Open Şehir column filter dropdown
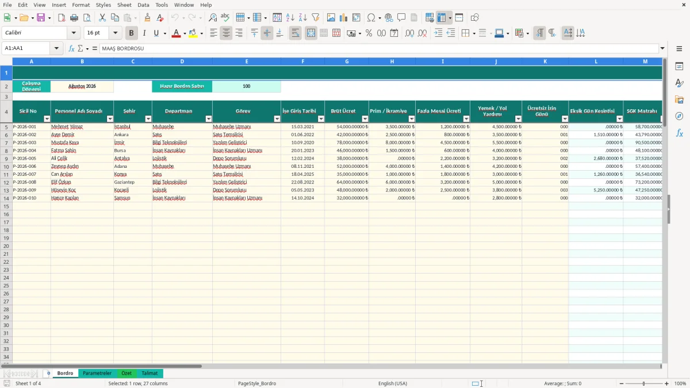The height and width of the screenshot is (388, 690). coord(148,119)
